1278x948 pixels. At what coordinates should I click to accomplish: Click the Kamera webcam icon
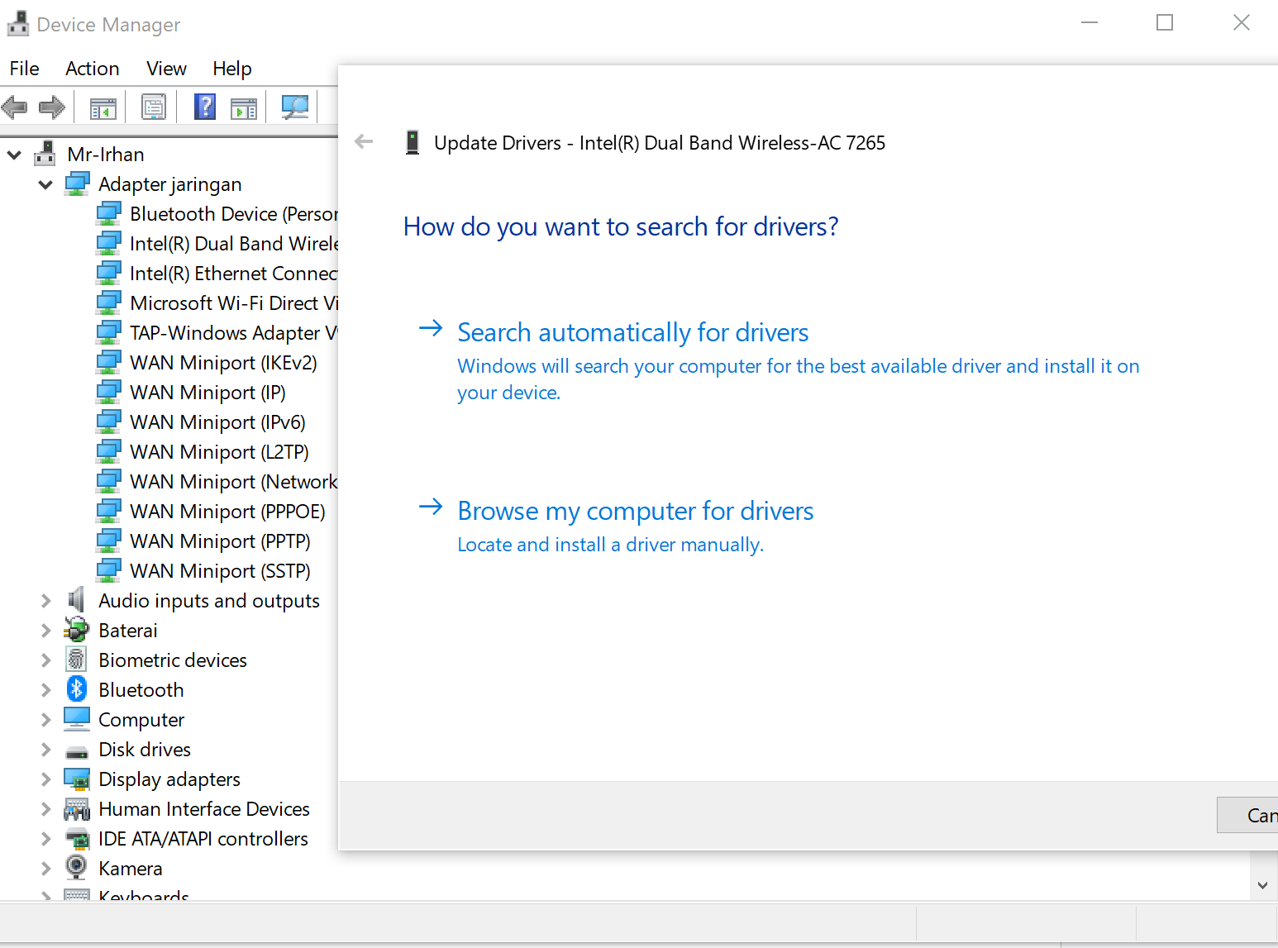77,868
